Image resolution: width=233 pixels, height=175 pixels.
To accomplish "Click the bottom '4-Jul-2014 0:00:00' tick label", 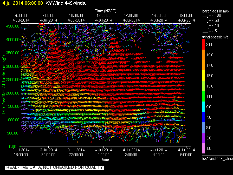I will (x=103, y=152).
